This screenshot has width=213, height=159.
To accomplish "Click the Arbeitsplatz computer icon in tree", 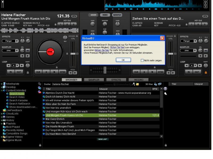I will point(4,84).
